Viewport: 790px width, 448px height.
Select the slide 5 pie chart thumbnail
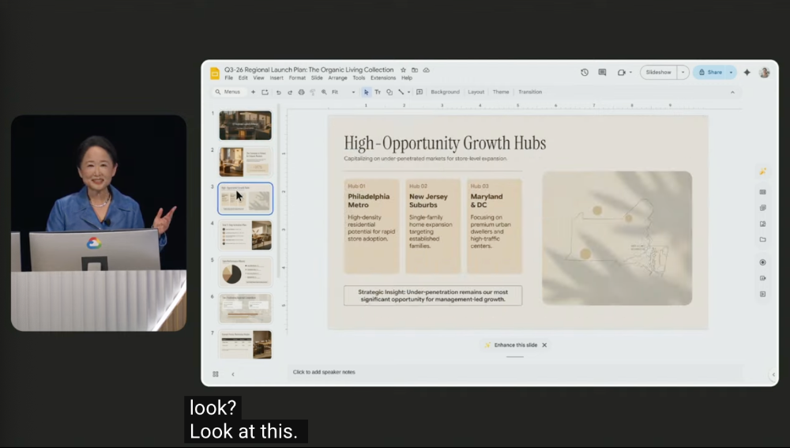pyautogui.click(x=245, y=271)
